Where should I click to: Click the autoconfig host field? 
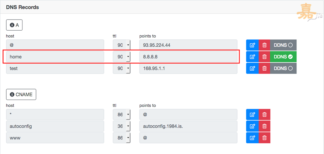(55, 126)
